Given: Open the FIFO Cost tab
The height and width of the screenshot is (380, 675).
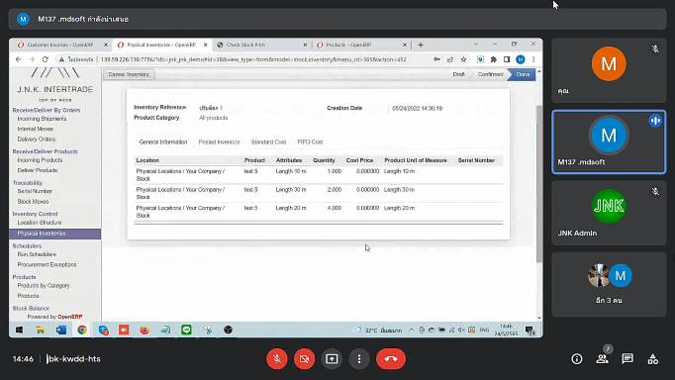Looking at the screenshot, I should [310, 142].
